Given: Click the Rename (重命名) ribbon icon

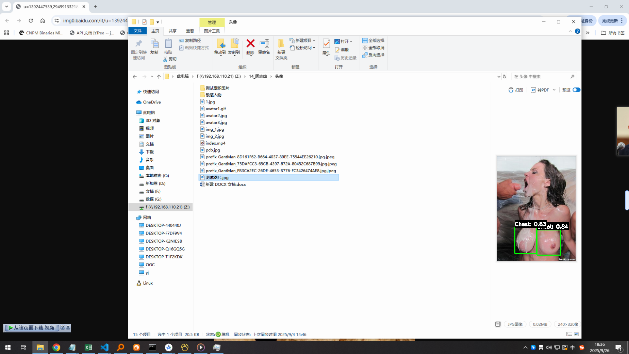Looking at the screenshot, I should click(x=264, y=44).
